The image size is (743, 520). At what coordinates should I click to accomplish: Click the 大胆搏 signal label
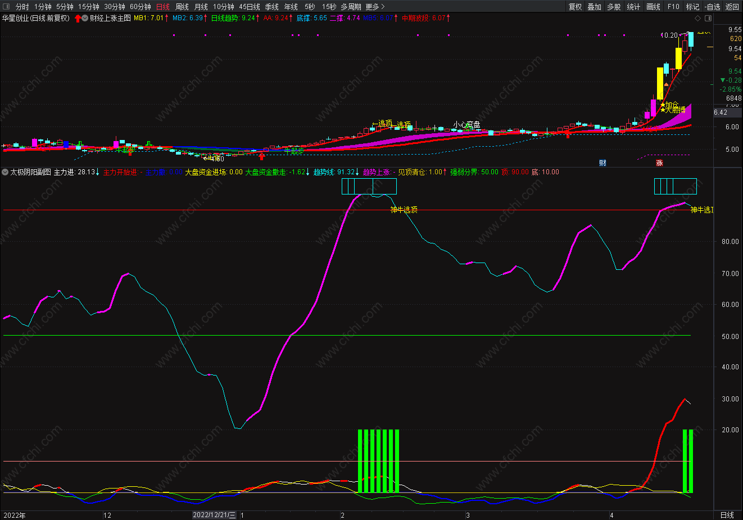676,110
